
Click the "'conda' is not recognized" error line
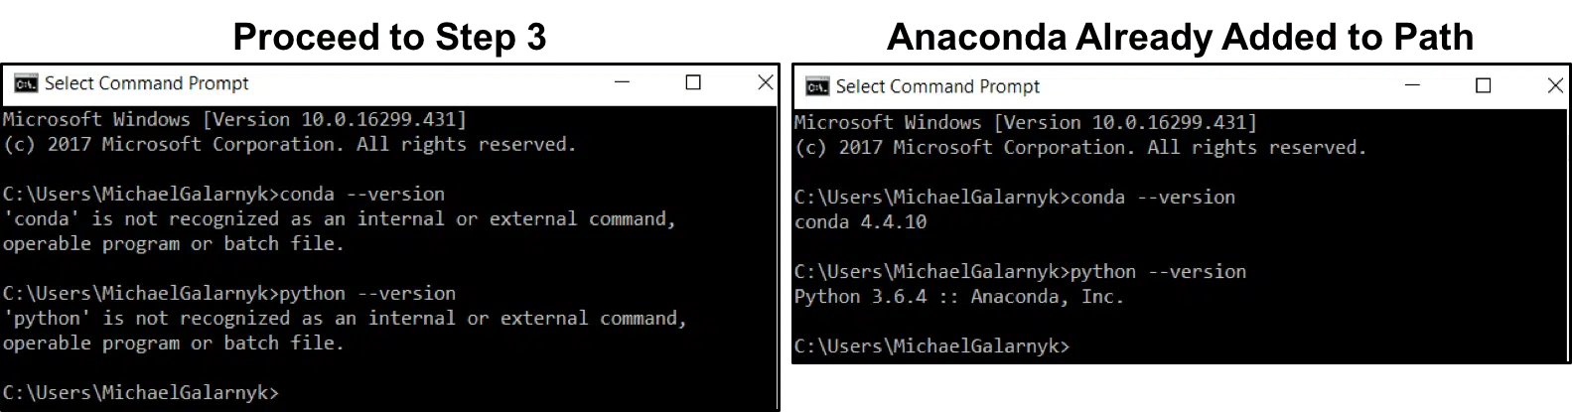pyautogui.click(x=340, y=218)
